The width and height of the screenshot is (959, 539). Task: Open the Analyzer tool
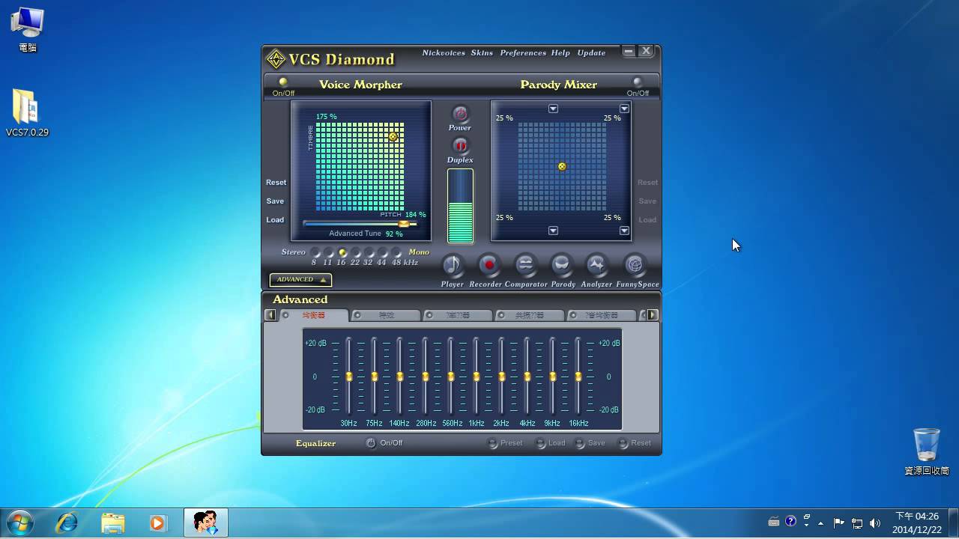(596, 264)
